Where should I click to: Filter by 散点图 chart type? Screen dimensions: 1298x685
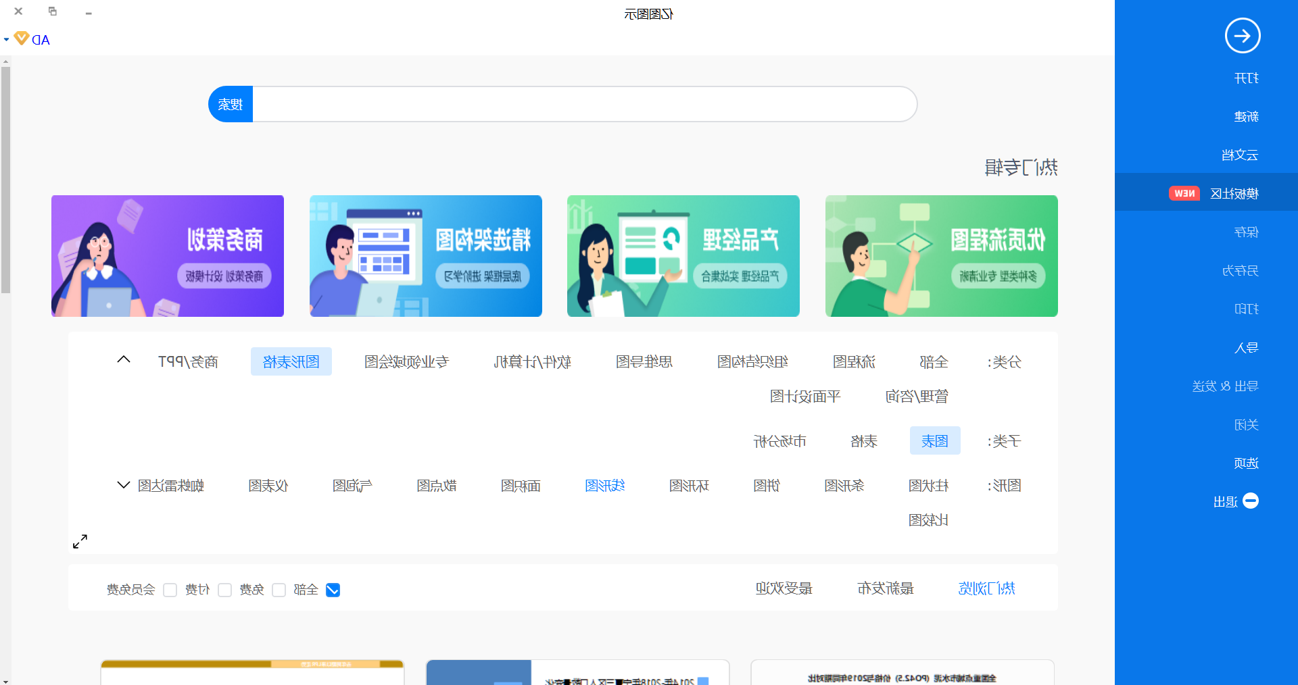pos(436,486)
